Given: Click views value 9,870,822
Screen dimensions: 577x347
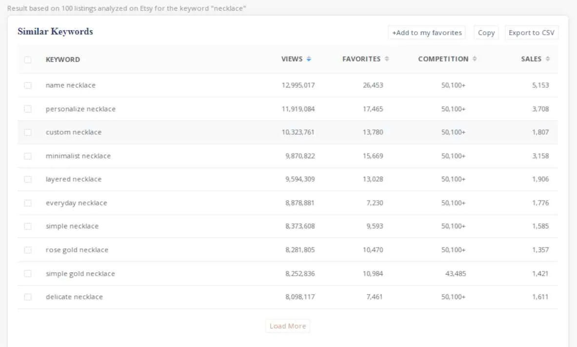Looking at the screenshot, I should tap(300, 156).
